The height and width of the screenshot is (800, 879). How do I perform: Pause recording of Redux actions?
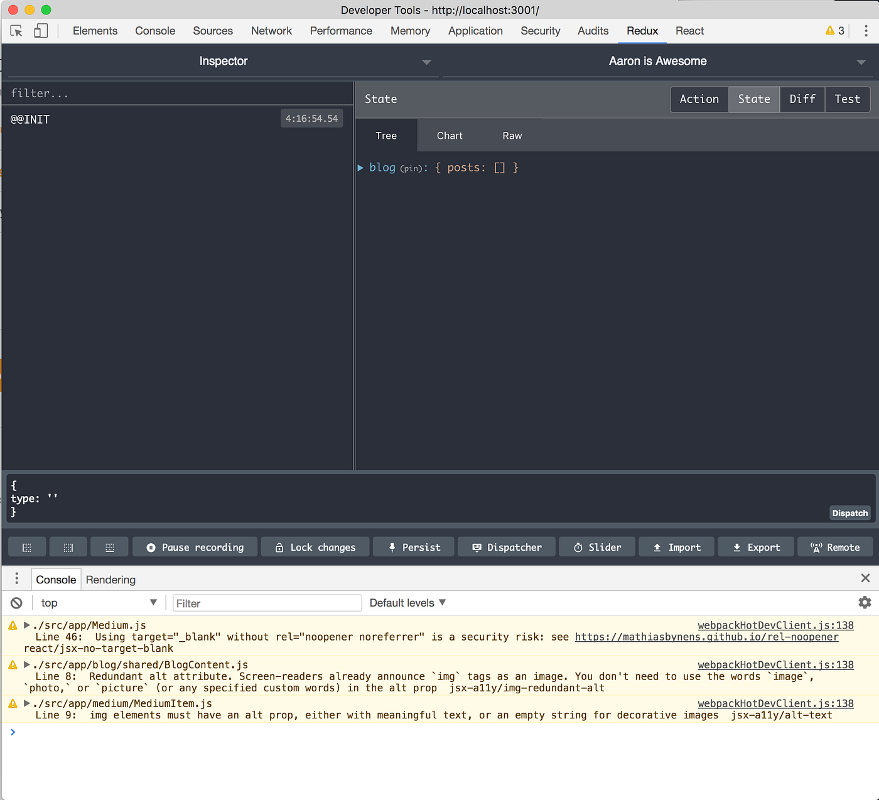coord(195,546)
